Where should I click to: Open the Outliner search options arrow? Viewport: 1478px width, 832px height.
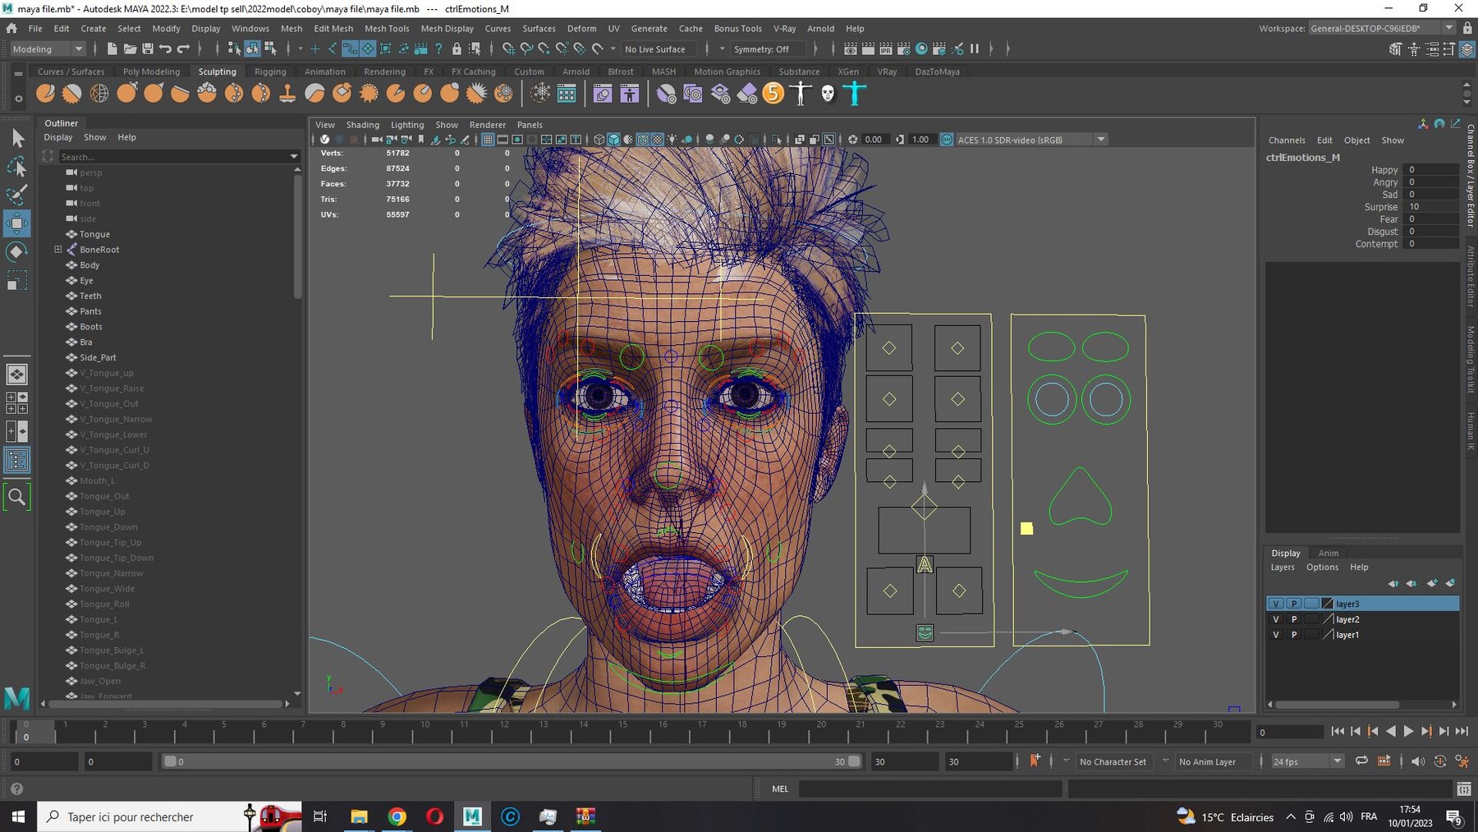(x=294, y=156)
